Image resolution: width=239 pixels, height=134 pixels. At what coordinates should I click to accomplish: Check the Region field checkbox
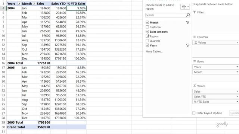[147, 36]
